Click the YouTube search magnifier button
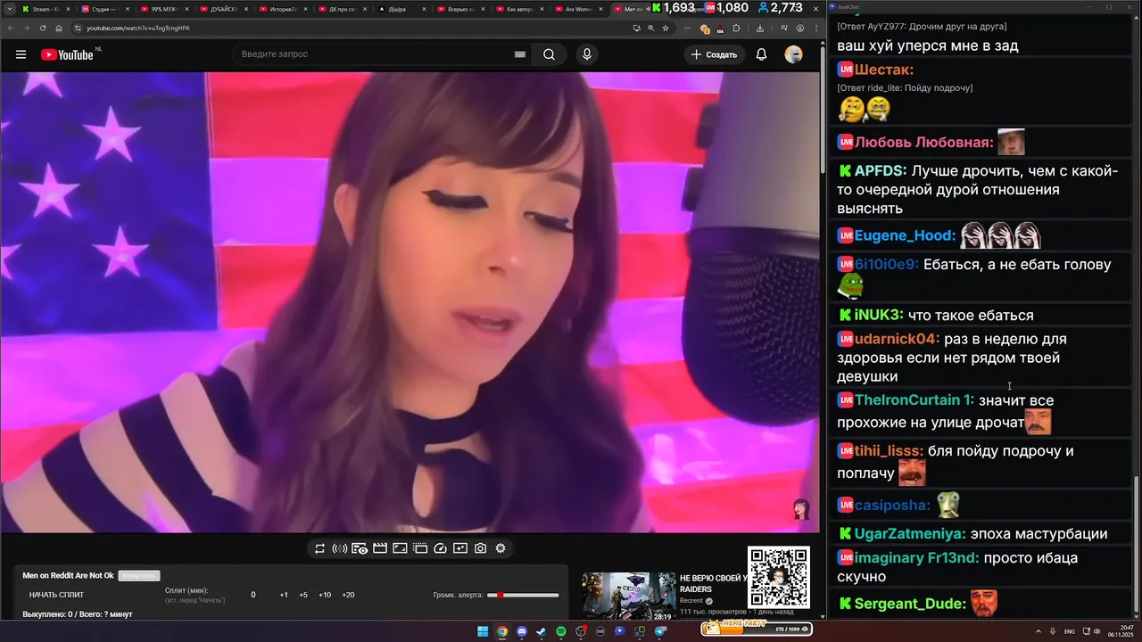This screenshot has width=1142, height=642. pos(549,54)
